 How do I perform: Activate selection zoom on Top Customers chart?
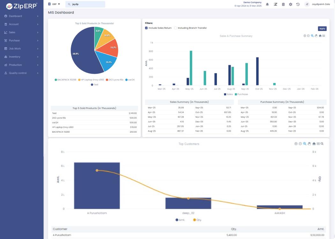(305, 144)
